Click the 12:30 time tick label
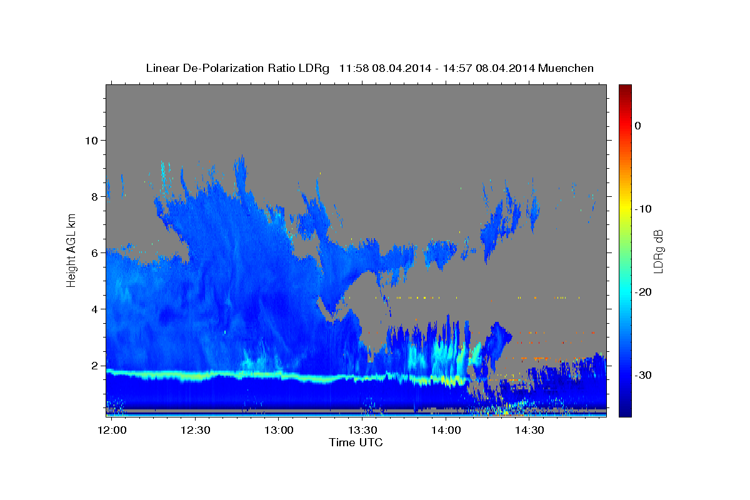The width and height of the screenshot is (750, 500). click(194, 430)
